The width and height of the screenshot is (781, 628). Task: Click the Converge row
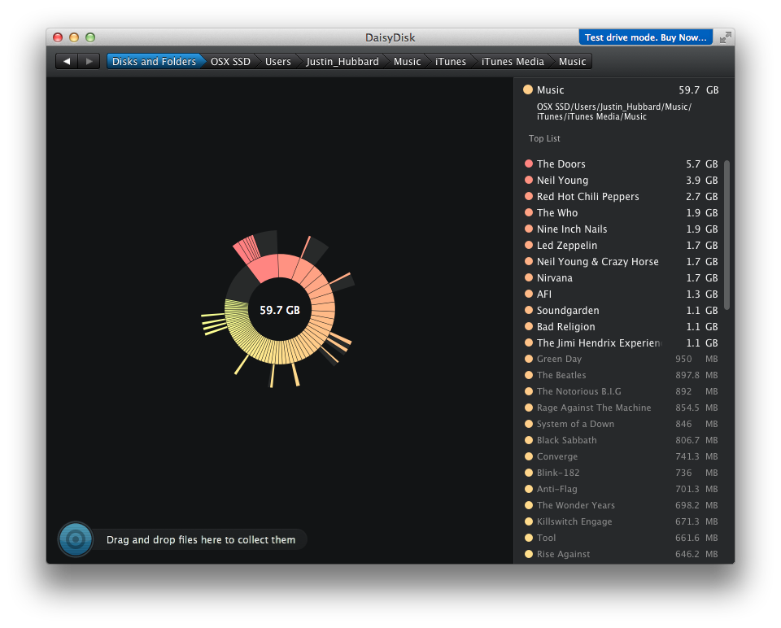click(621, 456)
